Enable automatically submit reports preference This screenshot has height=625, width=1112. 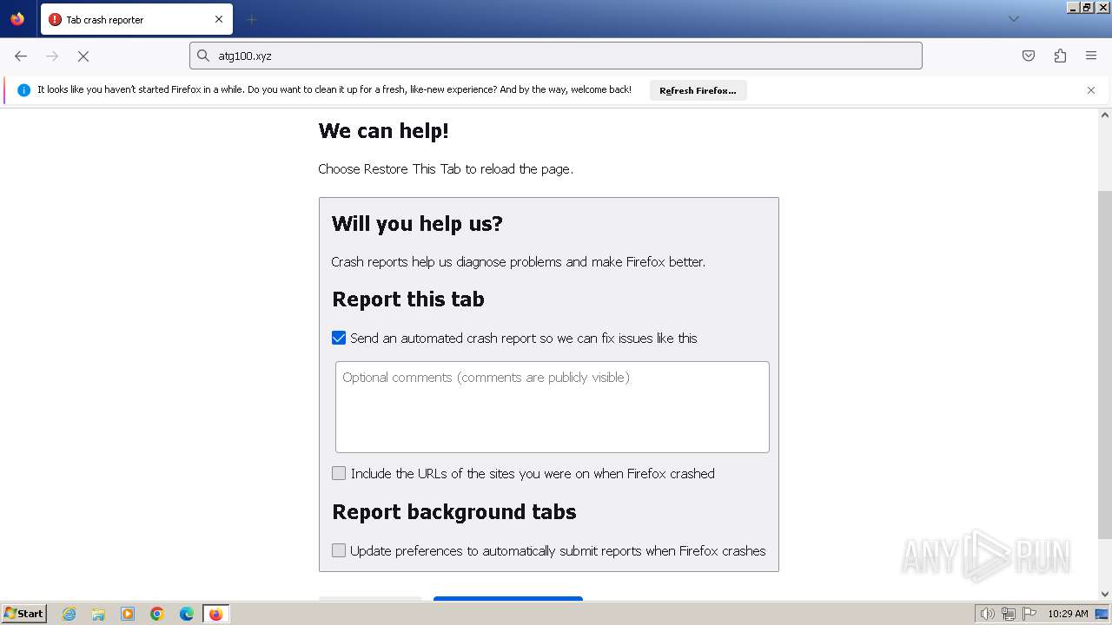click(339, 550)
